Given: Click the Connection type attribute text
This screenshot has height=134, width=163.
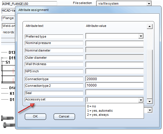Looking at the screenshot, I should pyautogui.click(x=54, y=79).
